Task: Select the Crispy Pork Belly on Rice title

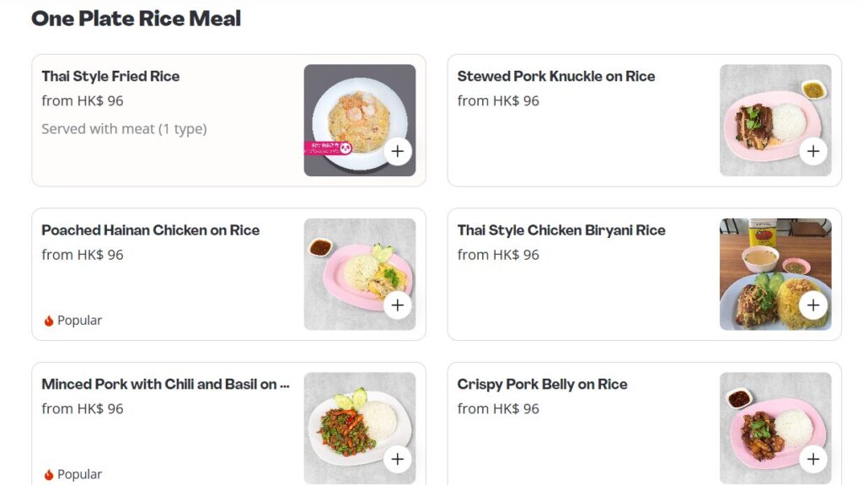Action: [542, 384]
